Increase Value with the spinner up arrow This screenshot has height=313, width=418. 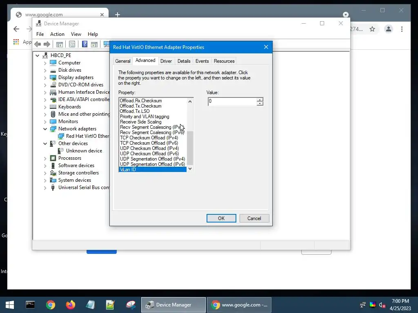[260, 99]
